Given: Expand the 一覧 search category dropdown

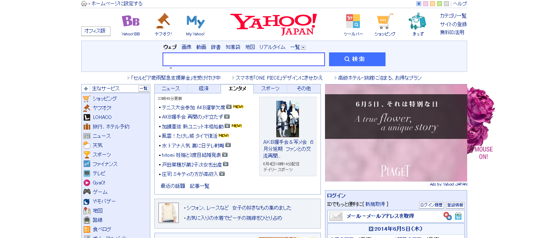Looking at the screenshot, I should point(303,48).
